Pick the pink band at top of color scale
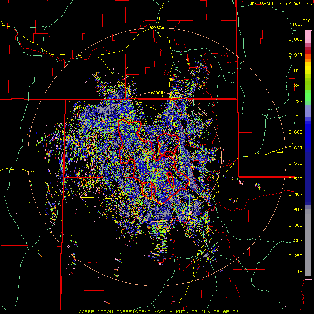Image resolution: width=314 pixels, height=314 pixels. click(x=308, y=37)
